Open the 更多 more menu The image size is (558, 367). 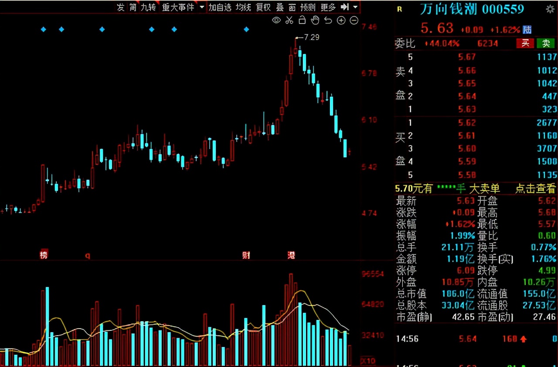[328, 7]
